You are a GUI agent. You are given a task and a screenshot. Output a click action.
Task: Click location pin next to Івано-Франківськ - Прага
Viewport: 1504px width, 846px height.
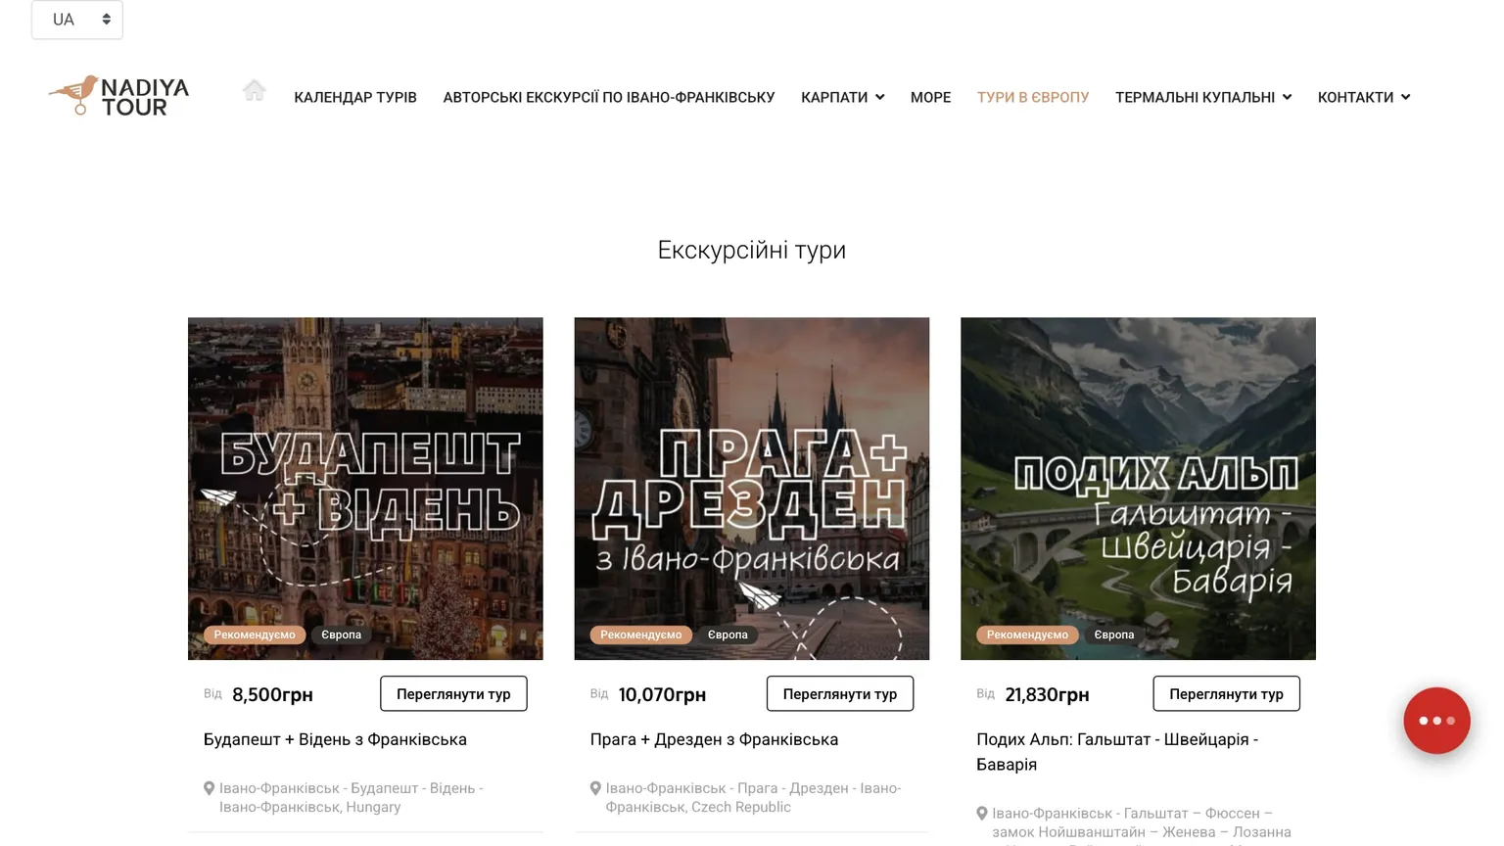point(595,788)
